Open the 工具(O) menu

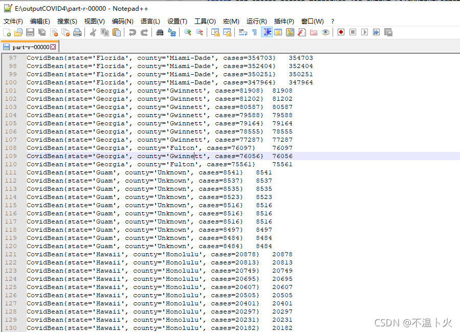click(x=205, y=21)
